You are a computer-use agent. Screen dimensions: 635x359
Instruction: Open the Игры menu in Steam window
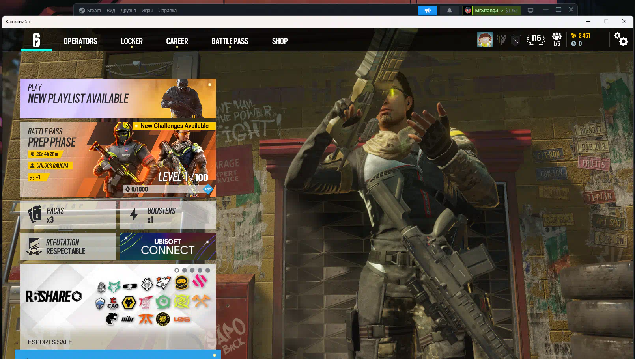pyautogui.click(x=147, y=11)
